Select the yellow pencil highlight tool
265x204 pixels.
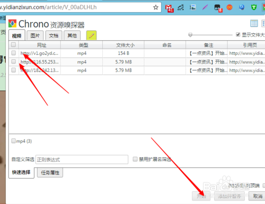tap(91, 35)
